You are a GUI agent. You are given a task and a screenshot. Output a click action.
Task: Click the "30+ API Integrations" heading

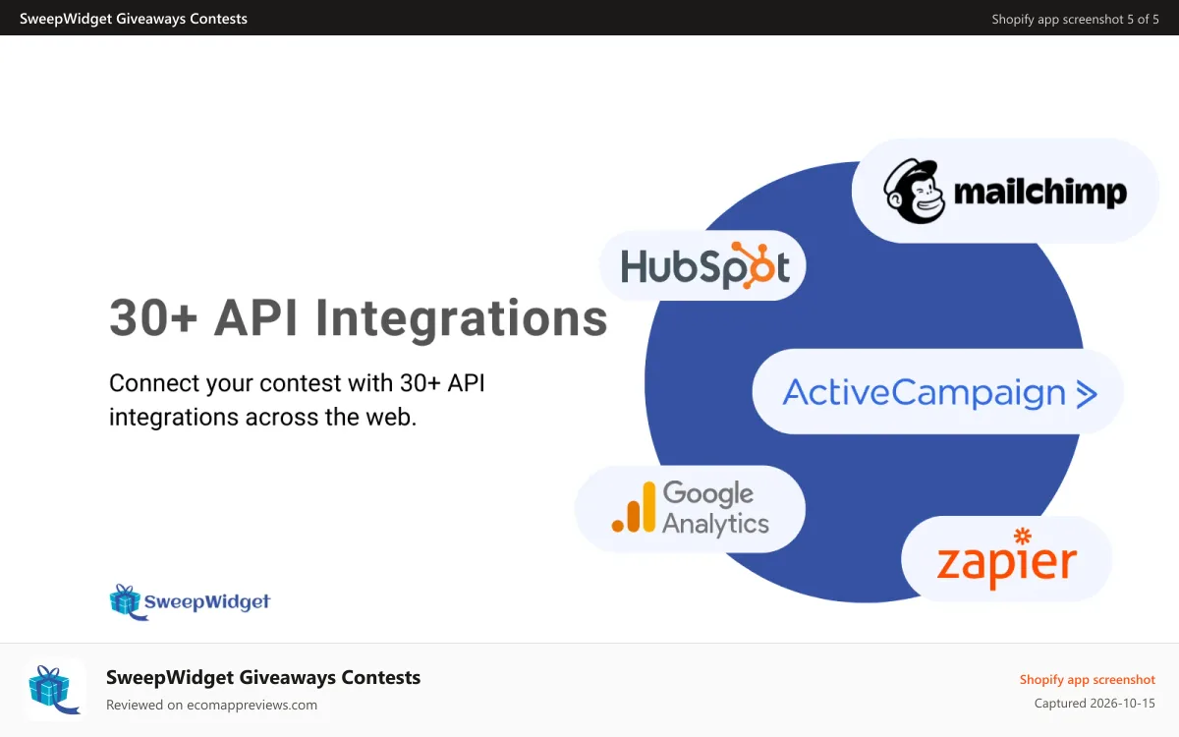[358, 318]
